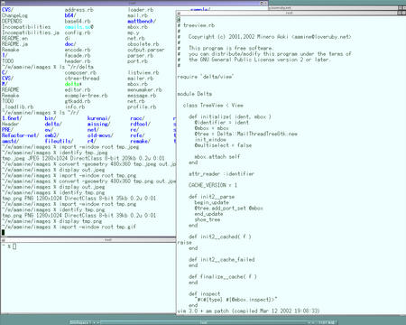Click 'CACHE_VERSION = 1' line in vim
Viewport: 406px width, 325px height.
pos(213,186)
